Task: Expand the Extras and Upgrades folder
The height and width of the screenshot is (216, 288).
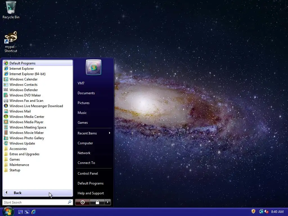Action: 38,154
